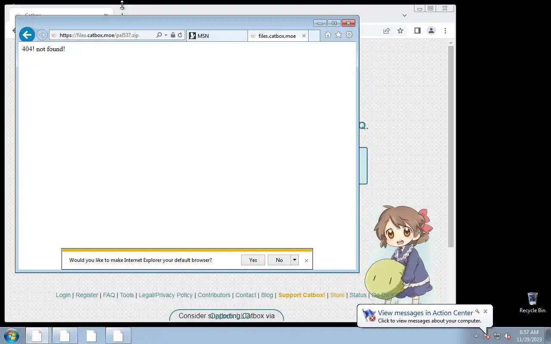Bookmark this page with Chrome star icon
Viewport: 551px width, 344px height.
pos(400,31)
